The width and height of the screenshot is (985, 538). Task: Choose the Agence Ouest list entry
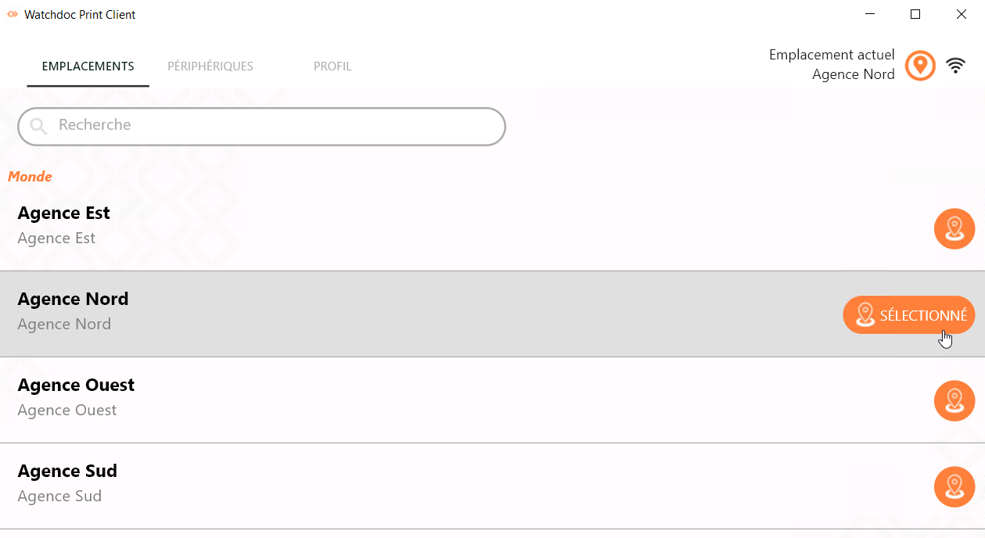click(x=391, y=398)
